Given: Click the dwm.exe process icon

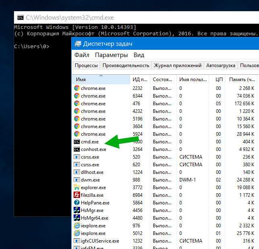Looking at the screenshot, I should 77,180.
